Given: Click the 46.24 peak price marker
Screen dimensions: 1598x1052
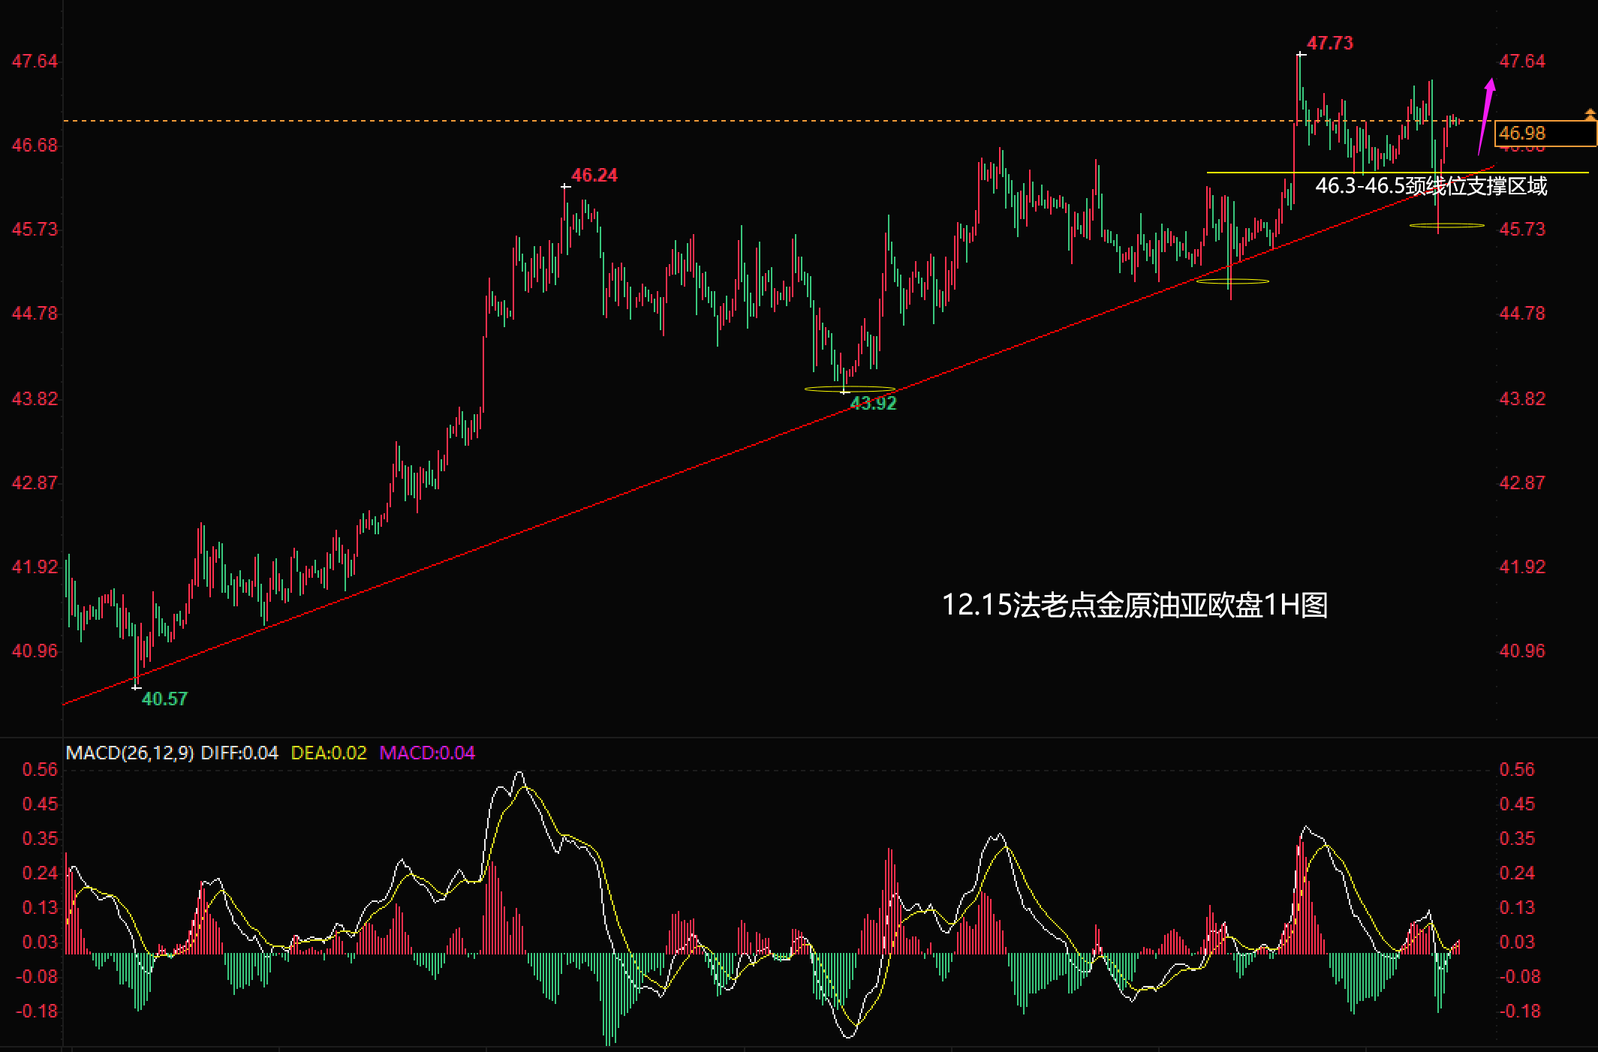Looking at the screenshot, I should (x=594, y=176).
